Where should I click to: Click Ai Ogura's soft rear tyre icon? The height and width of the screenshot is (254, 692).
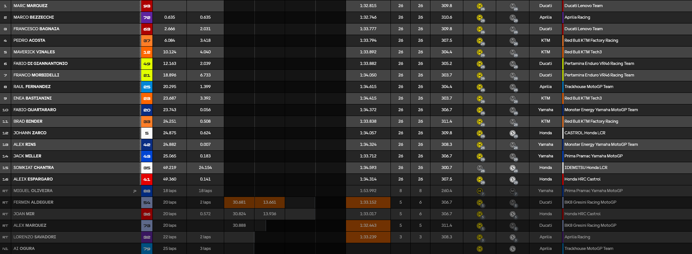(513, 249)
